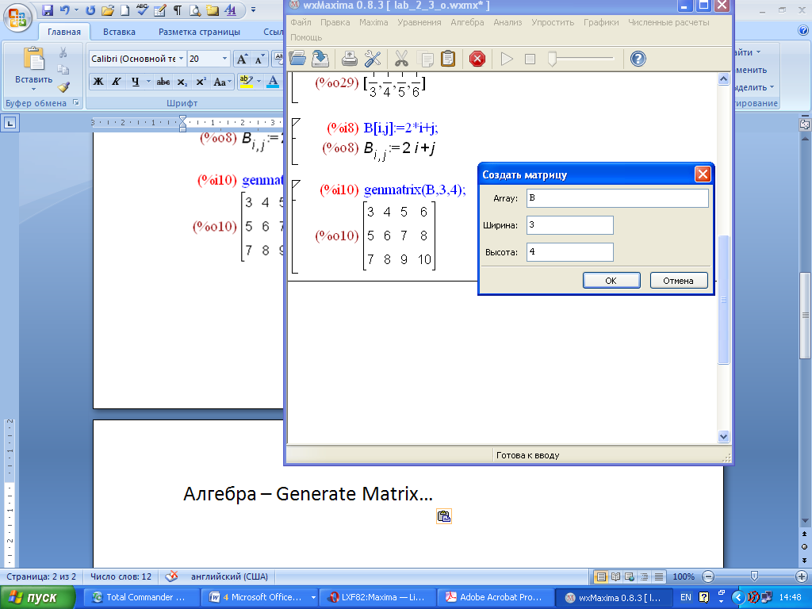
Task: Expand the Вставить paste options arrow
Action: (33, 89)
